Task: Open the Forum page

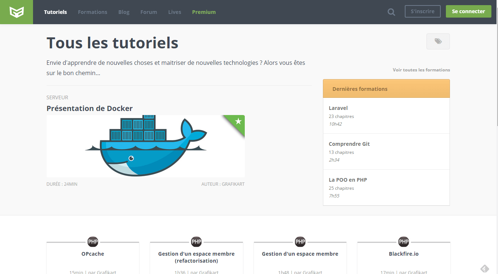Action: click(x=149, y=12)
